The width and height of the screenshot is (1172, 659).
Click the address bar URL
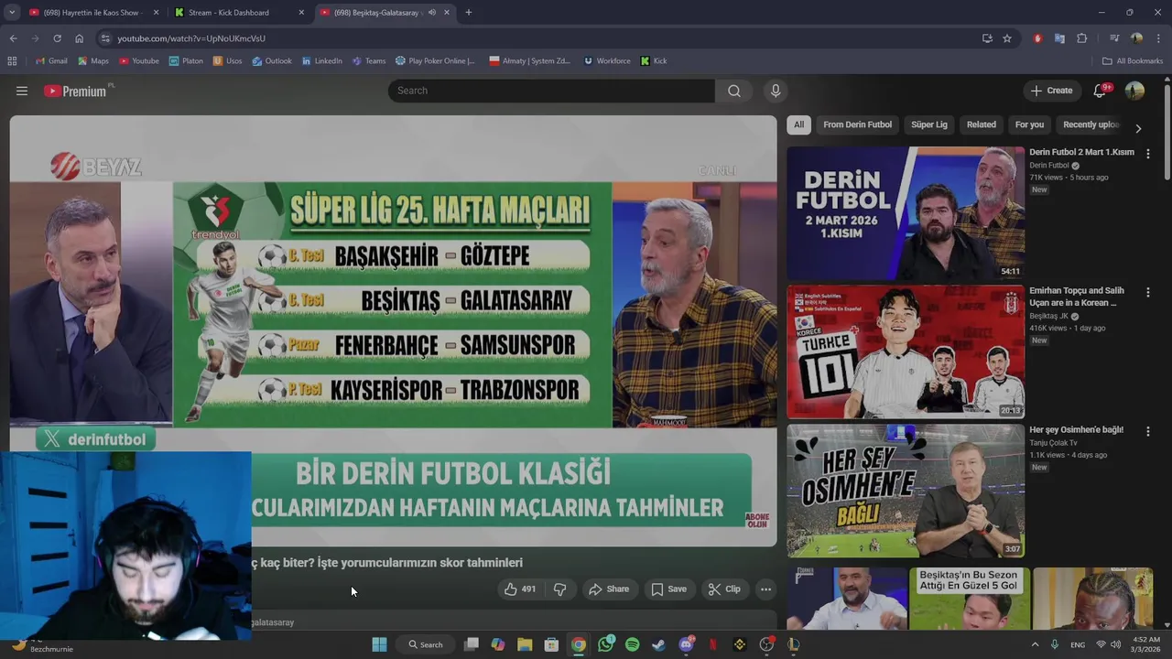(x=191, y=38)
